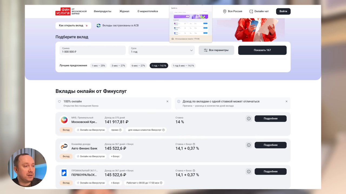Select the 1 мес — 25% chip
This screenshot has width=346, height=194.
[x=98, y=65]
